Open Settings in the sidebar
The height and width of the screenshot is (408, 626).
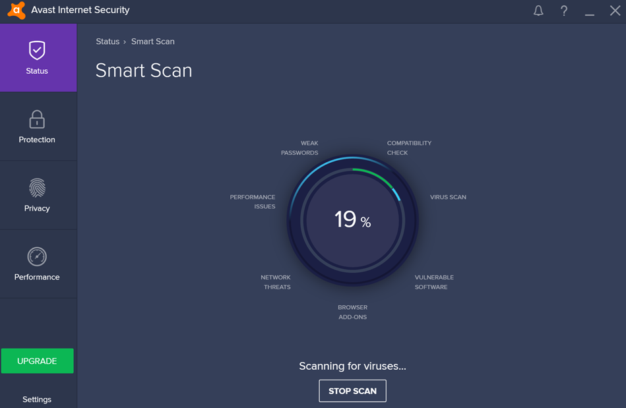(x=37, y=399)
